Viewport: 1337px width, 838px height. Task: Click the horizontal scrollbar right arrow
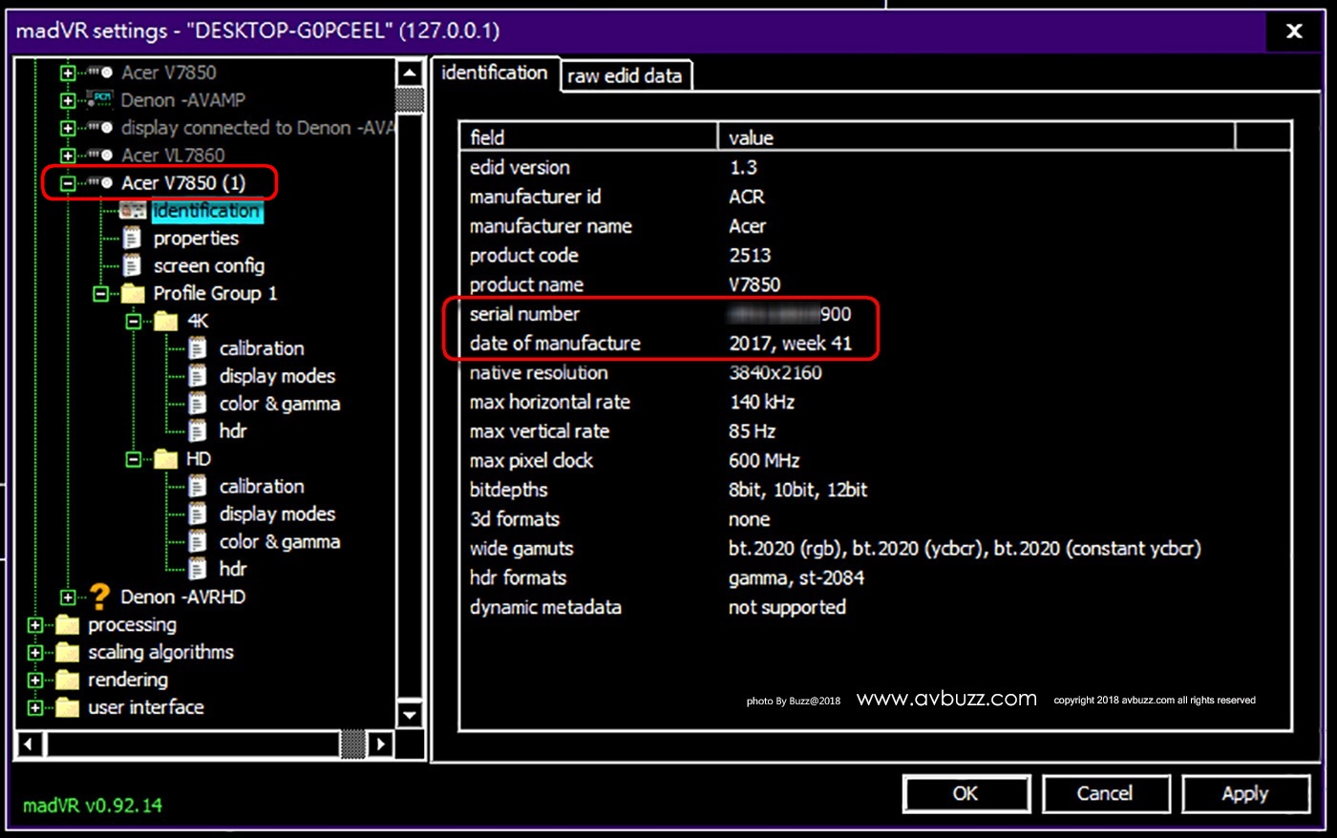tap(381, 744)
